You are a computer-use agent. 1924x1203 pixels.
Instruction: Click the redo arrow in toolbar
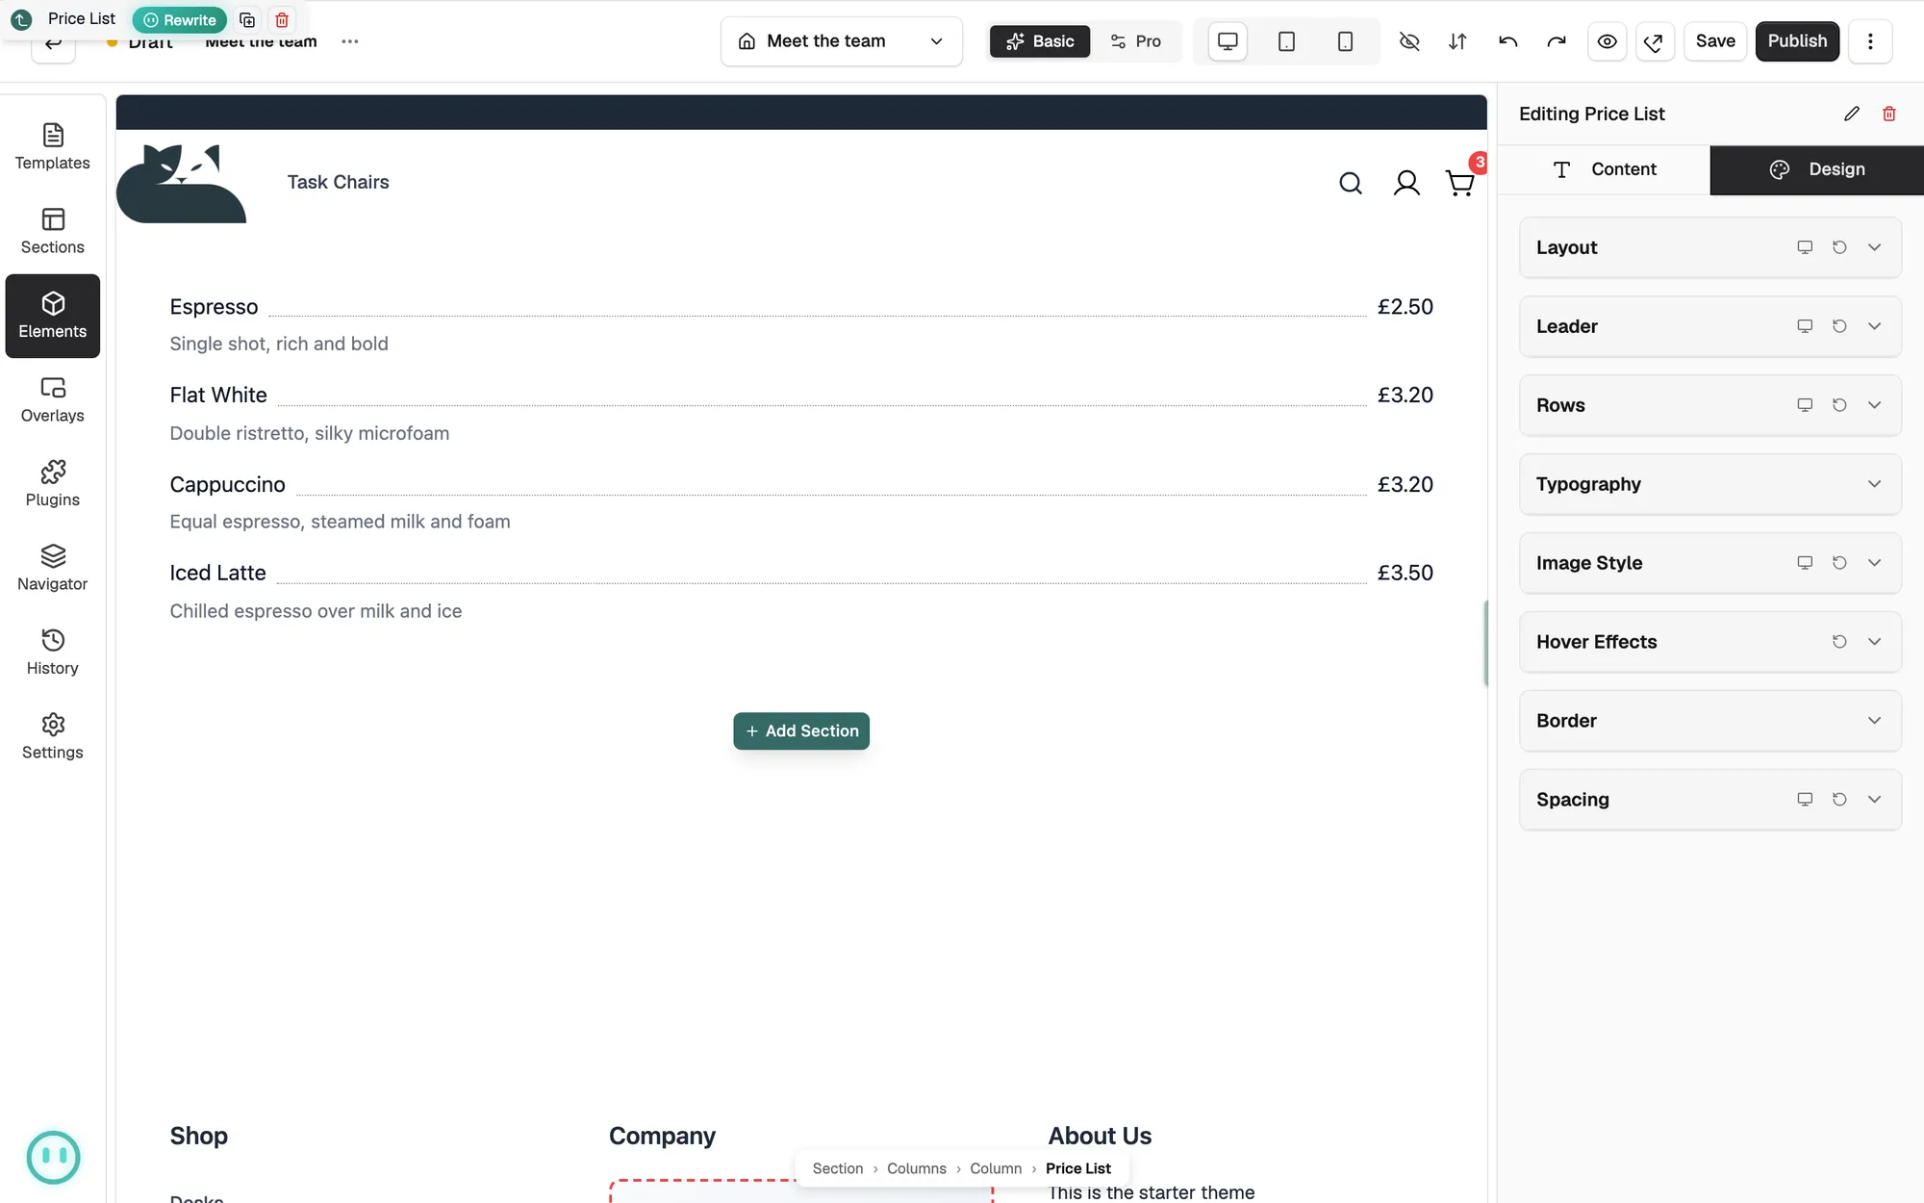point(1556,41)
